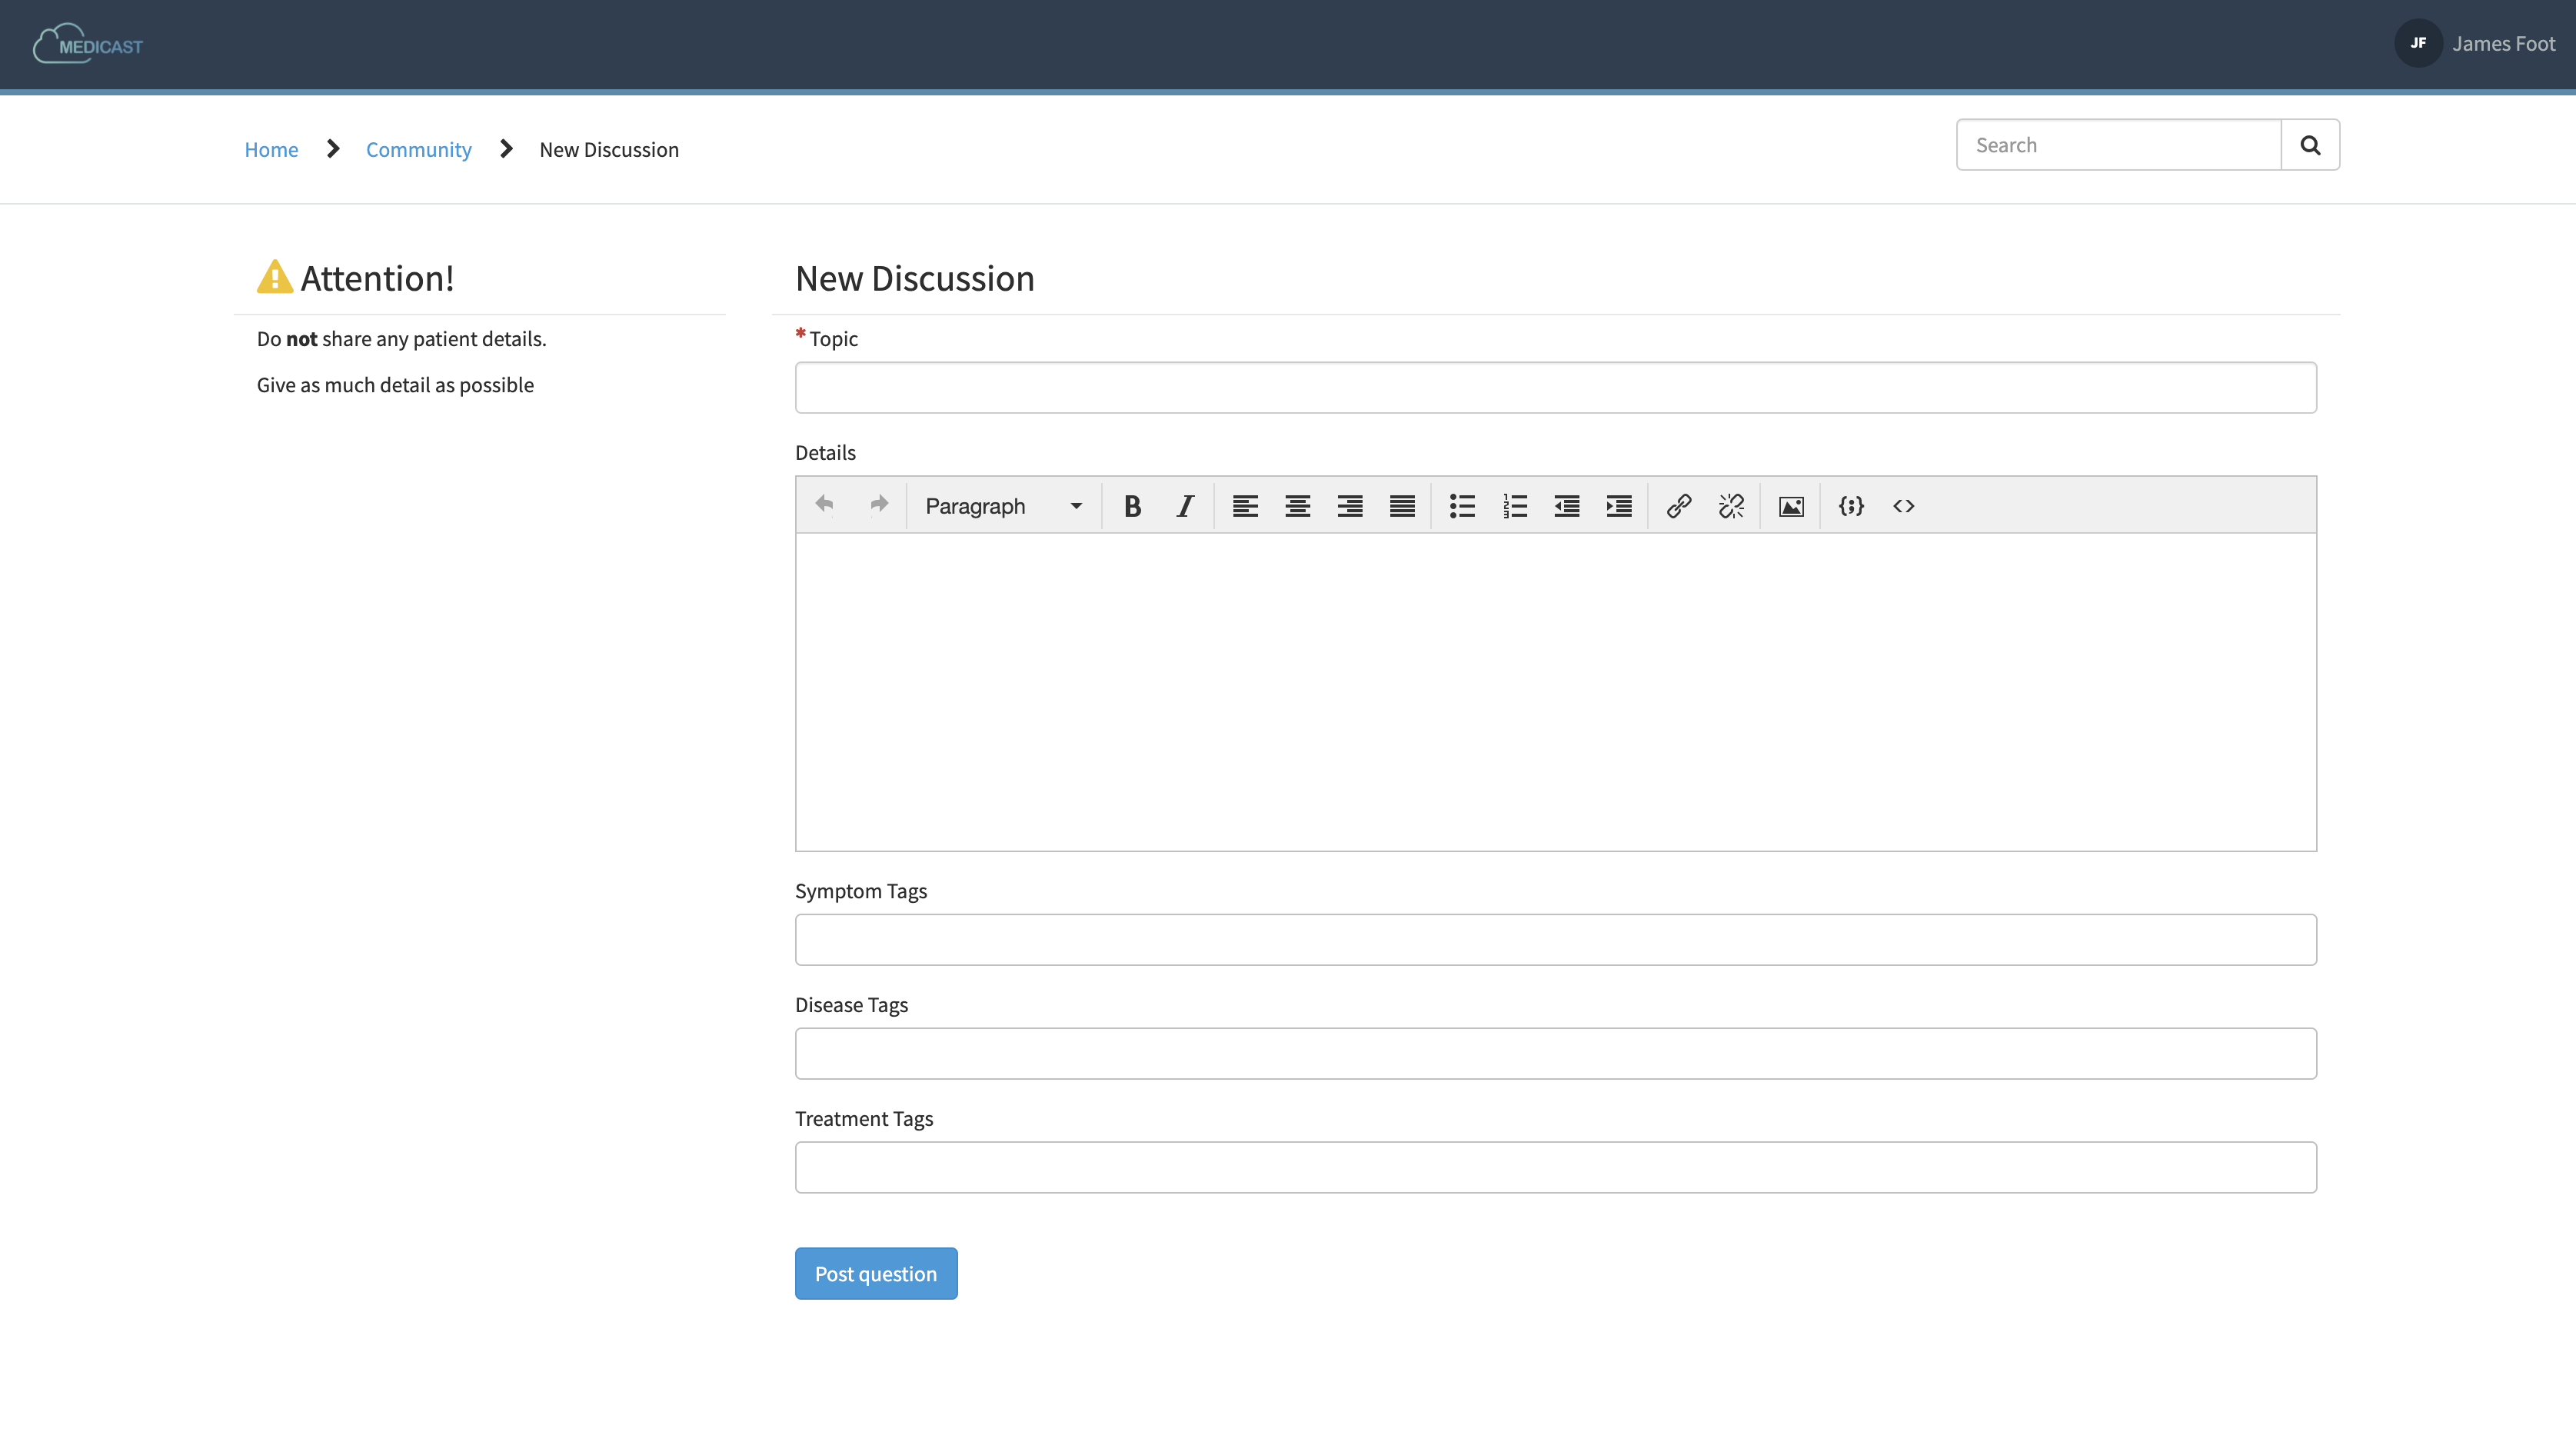Viewport: 2576px width, 1452px height.
Task: Remove link with the unlink icon
Action: pyautogui.click(x=1731, y=506)
